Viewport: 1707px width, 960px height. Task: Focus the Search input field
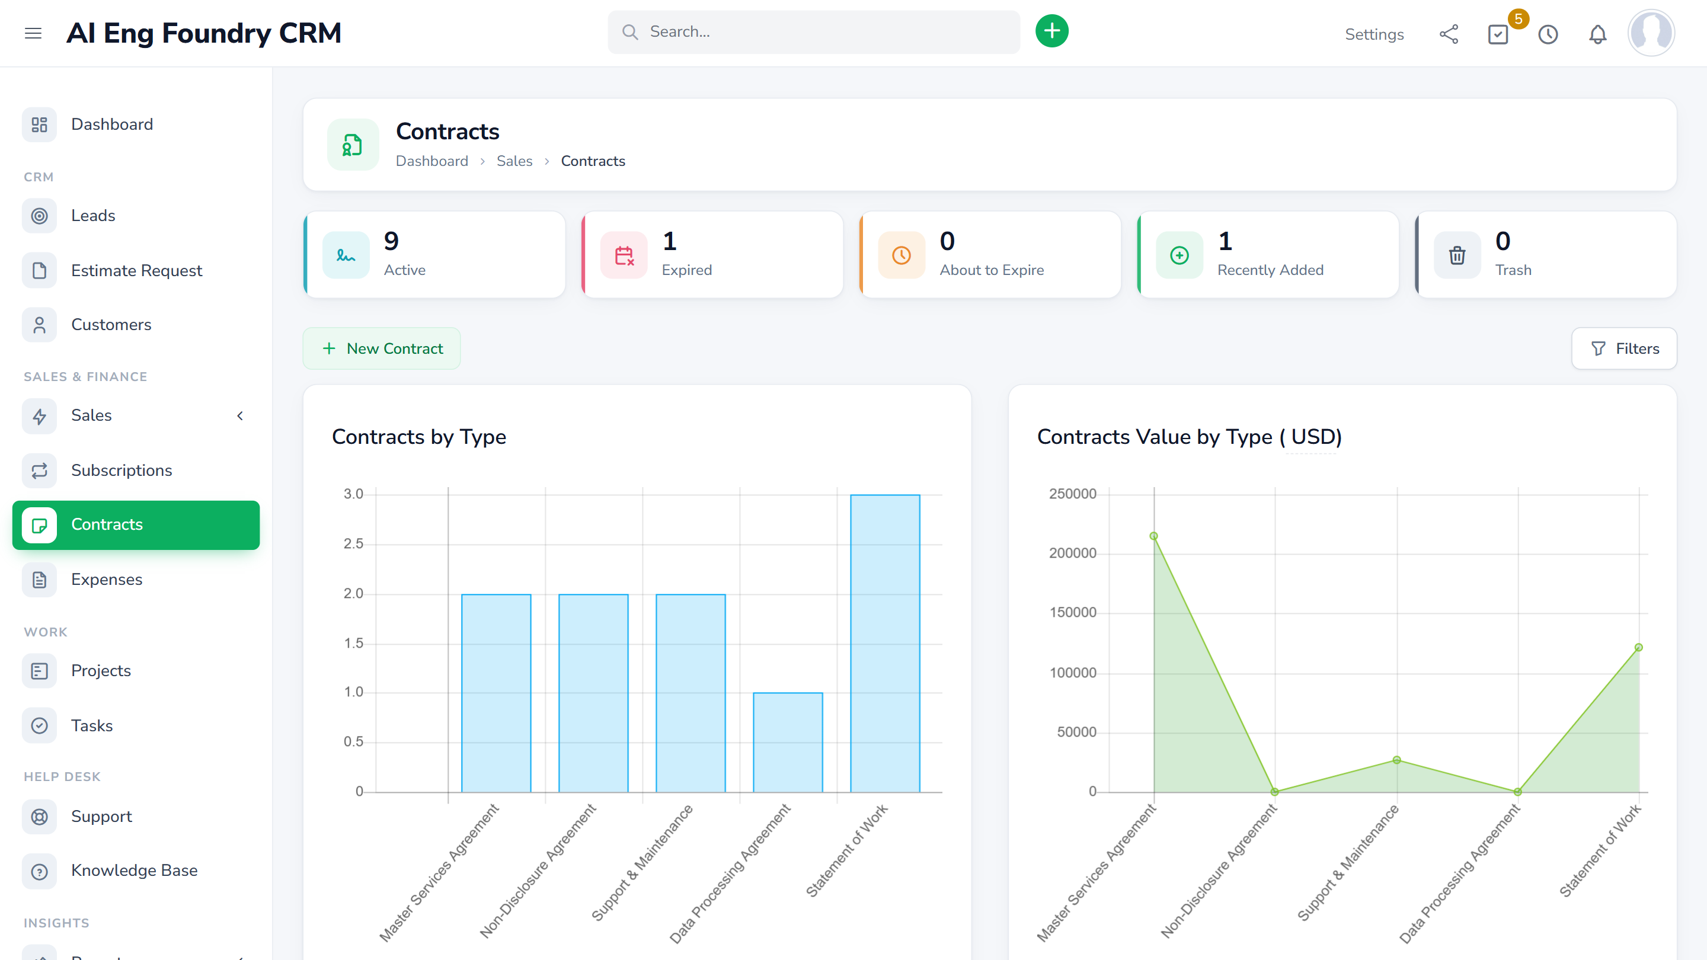[814, 32]
